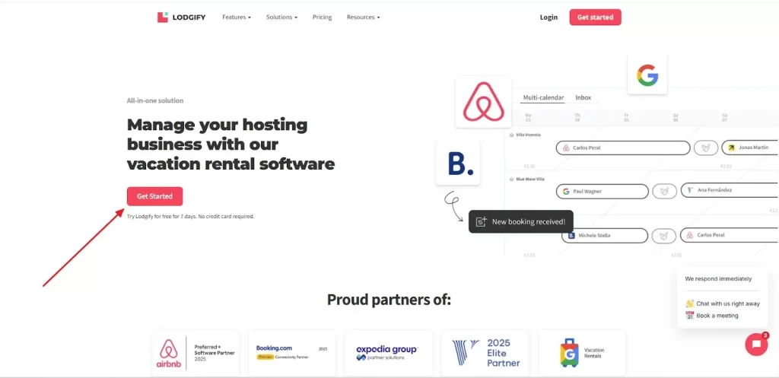The height and width of the screenshot is (378, 779).
Task: Expand the Solutions dropdown menu
Action: [x=281, y=17]
